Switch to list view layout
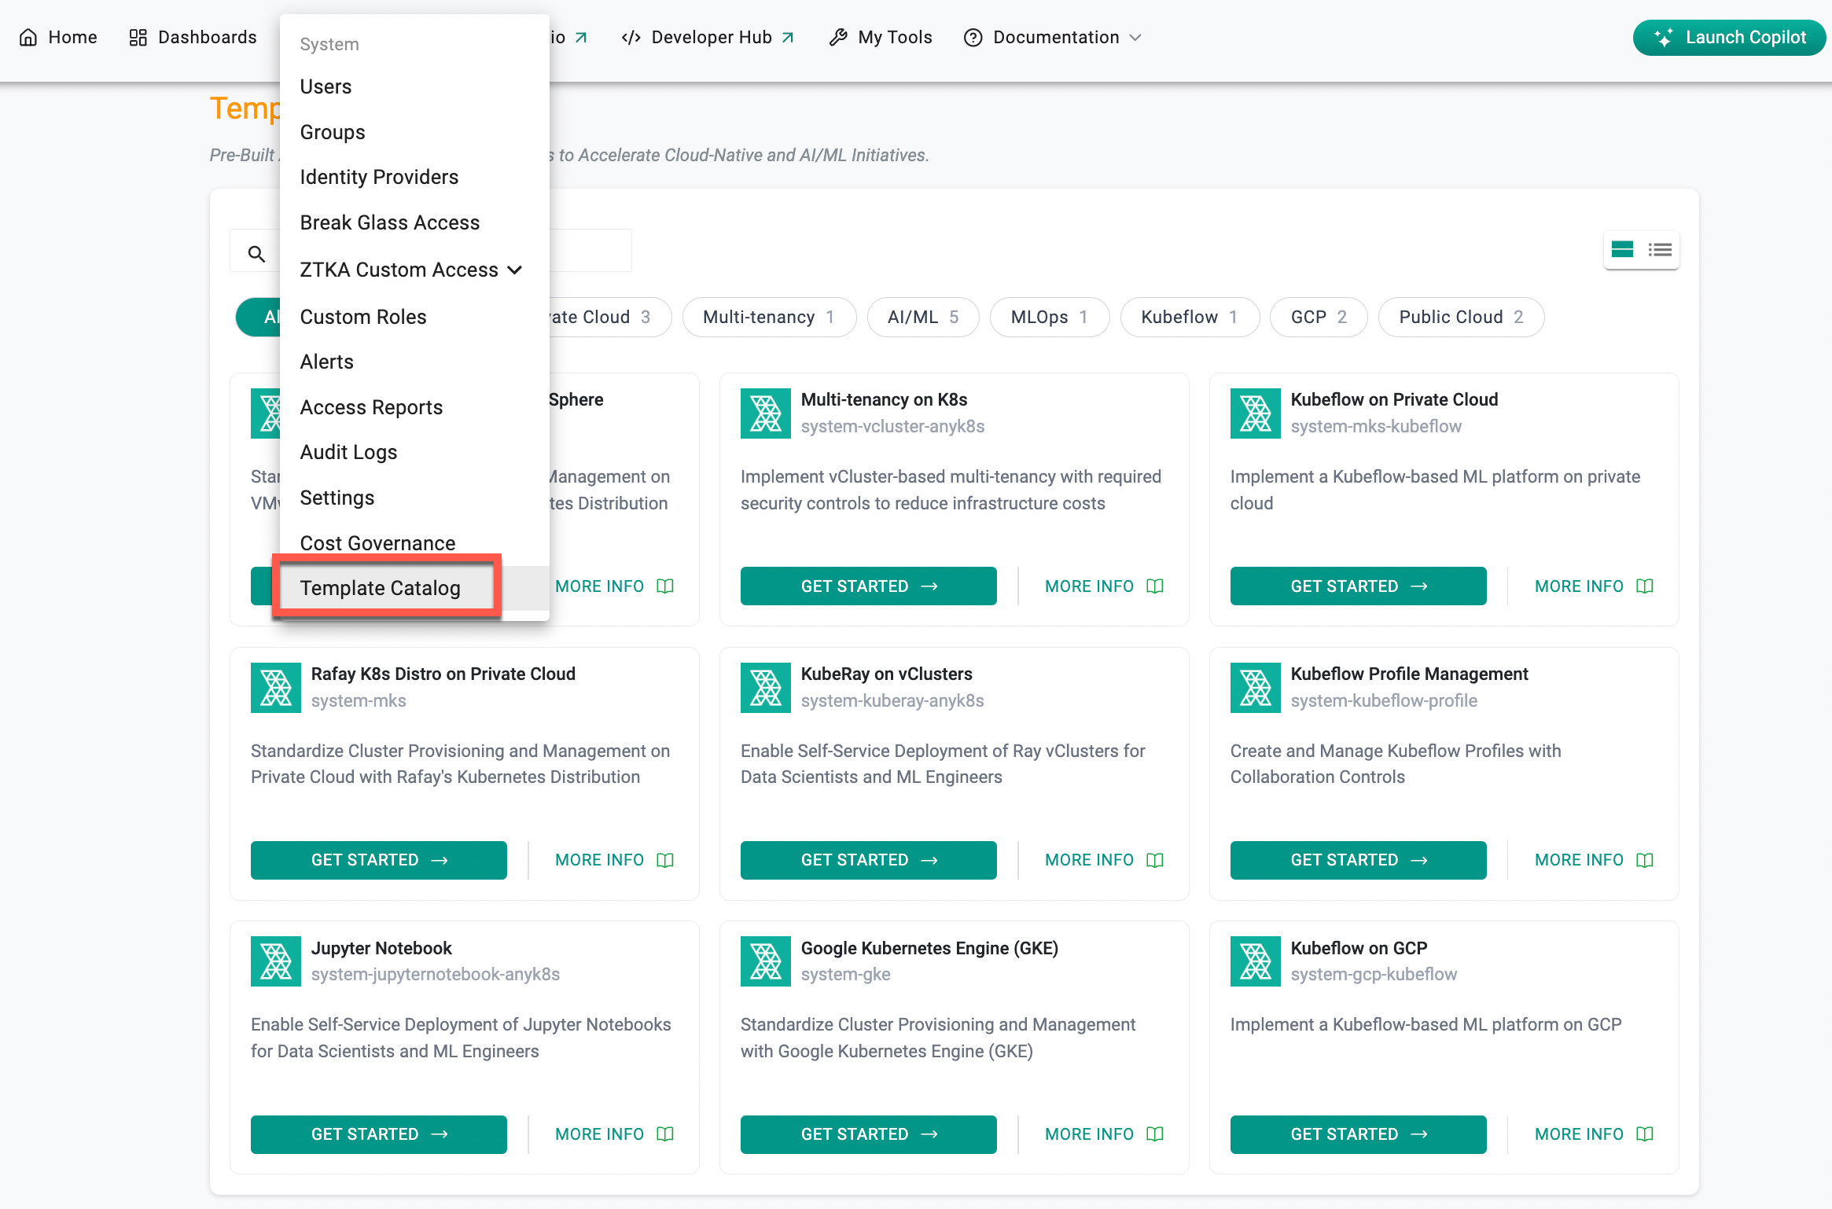The width and height of the screenshot is (1832, 1209). pyautogui.click(x=1660, y=250)
